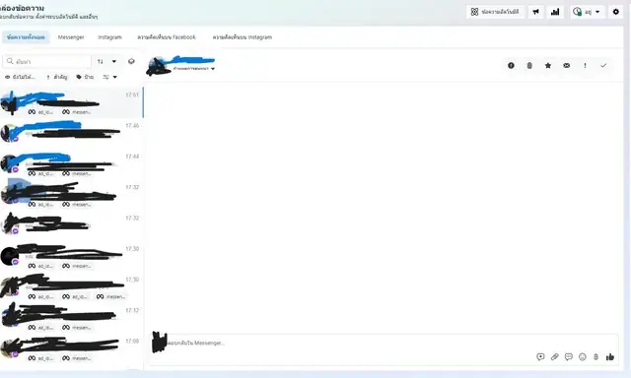Send a thumbs-up like
The width and height of the screenshot is (631, 378).
[610, 356]
